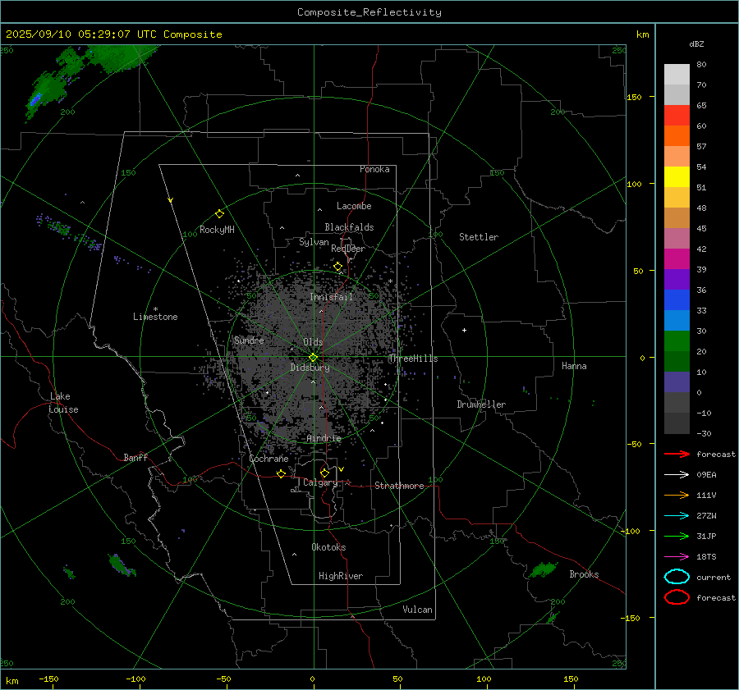This screenshot has width=739, height=690.
Task: Click the Composite_Reflectivity title
Action: pos(369,12)
